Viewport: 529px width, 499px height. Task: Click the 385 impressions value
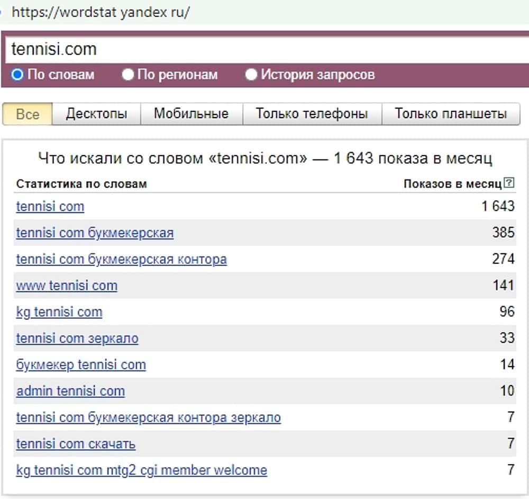[x=504, y=233]
